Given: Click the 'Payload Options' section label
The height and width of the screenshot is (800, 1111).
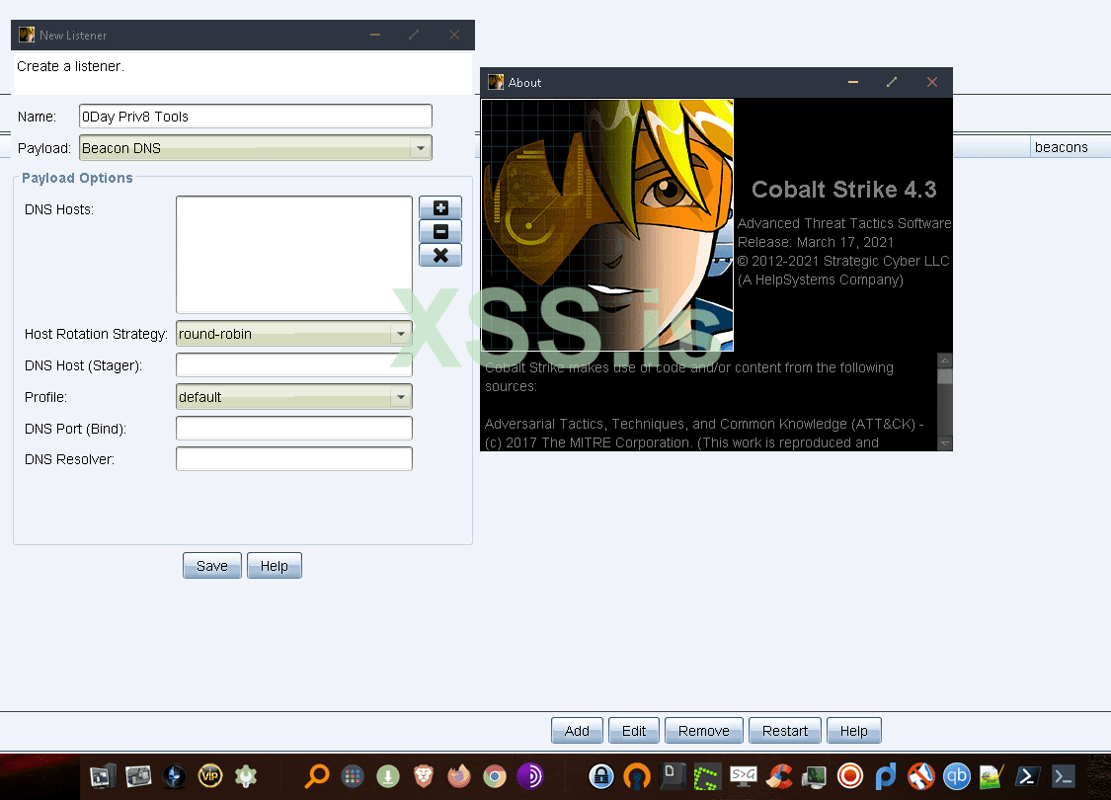Looking at the screenshot, I should [x=77, y=178].
